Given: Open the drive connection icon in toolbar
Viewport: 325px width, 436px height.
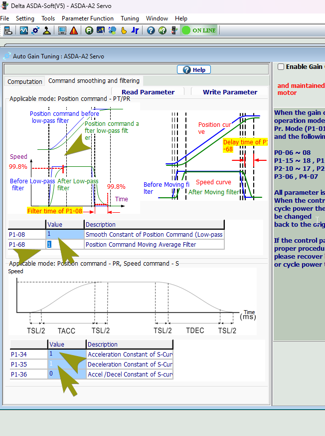Looking at the screenshot, I should coord(8,30).
